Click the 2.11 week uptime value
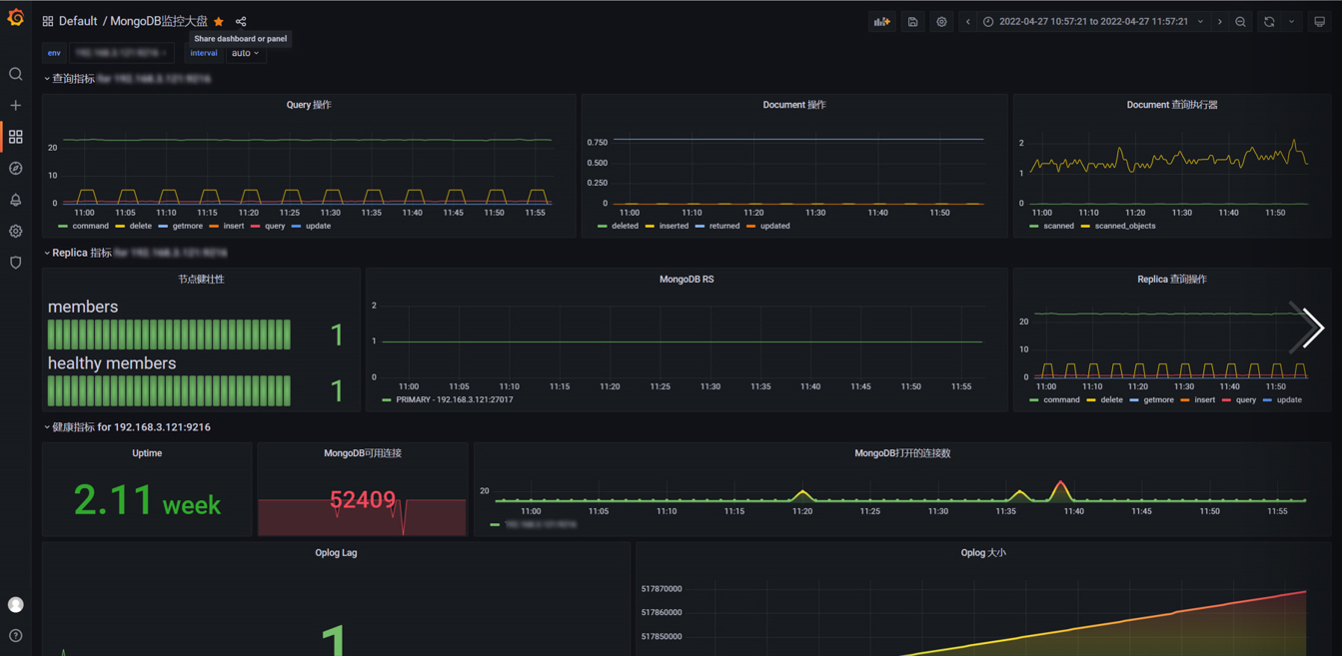The image size is (1342, 656). [x=147, y=500]
